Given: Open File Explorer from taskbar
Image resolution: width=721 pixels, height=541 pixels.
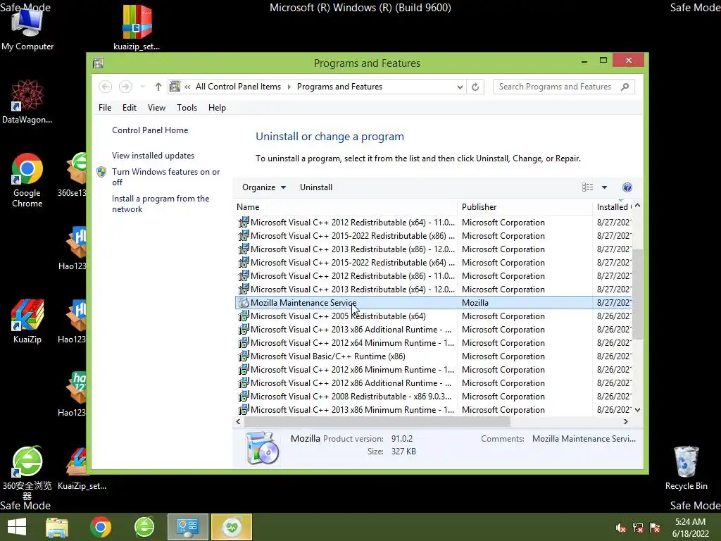Looking at the screenshot, I should (x=57, y=527).
